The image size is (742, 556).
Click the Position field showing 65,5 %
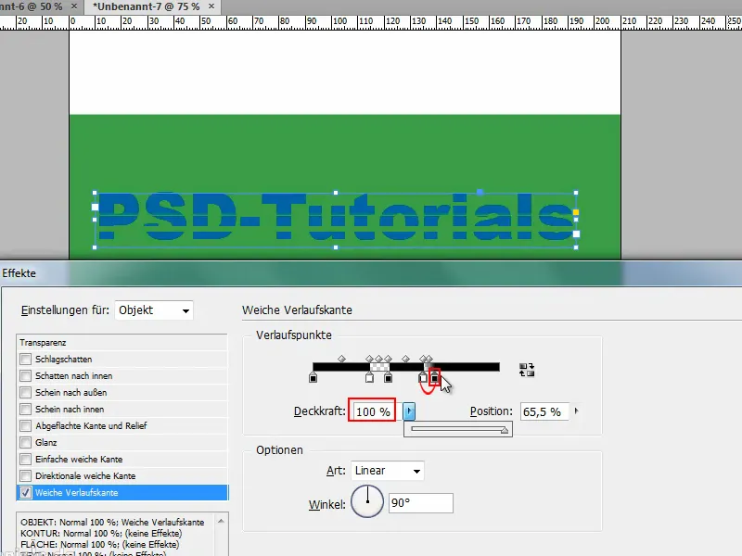click(544, 411)
